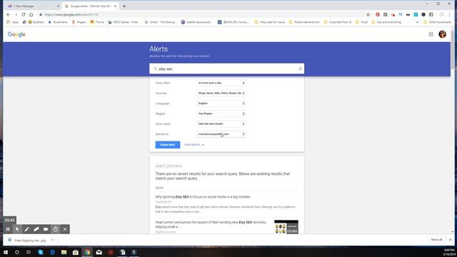Expand the bookmarks bar overflow arrow
Viewport: 457px width, 257px height.
coord(417,22)
